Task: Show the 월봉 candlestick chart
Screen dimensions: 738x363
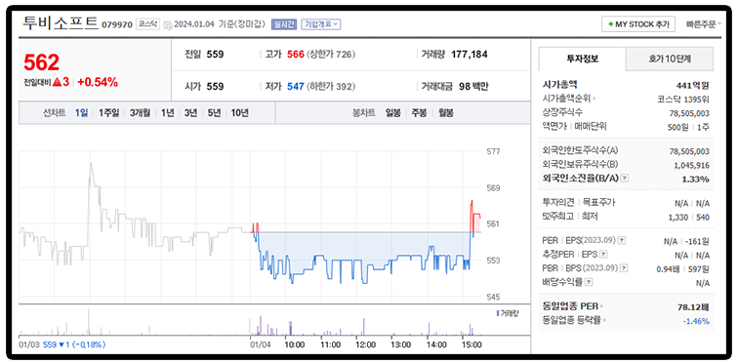Action: [445, 113]
